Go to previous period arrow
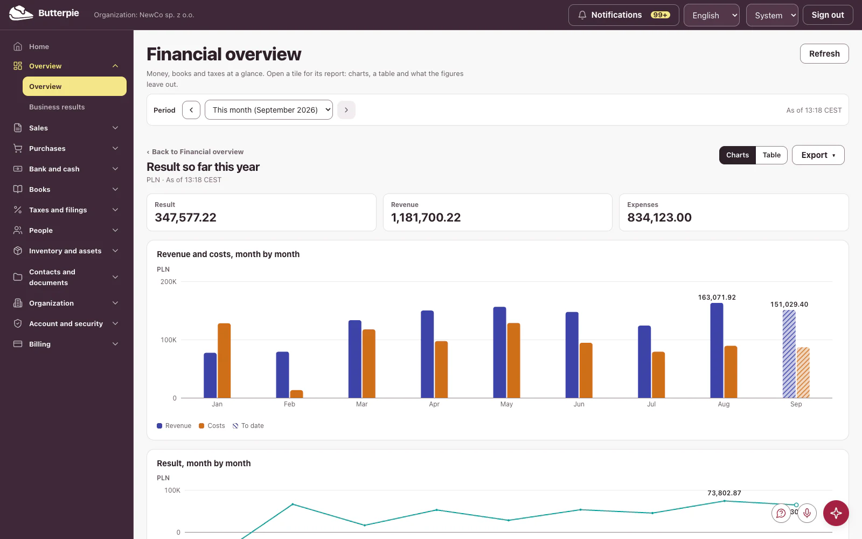The image size is (862, 539). 191,110
